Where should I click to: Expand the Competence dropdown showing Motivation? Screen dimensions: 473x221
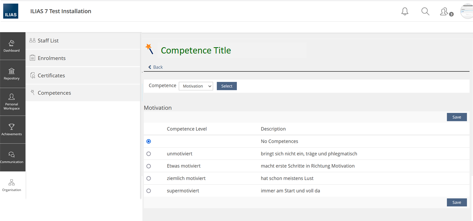[x=196, y=86]
